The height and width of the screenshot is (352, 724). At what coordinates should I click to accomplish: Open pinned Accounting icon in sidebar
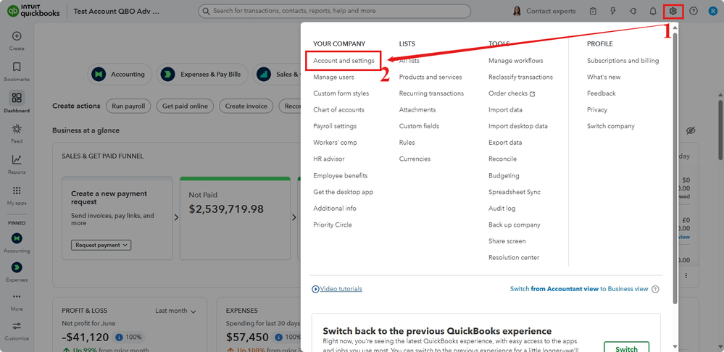tap(17, 238)
